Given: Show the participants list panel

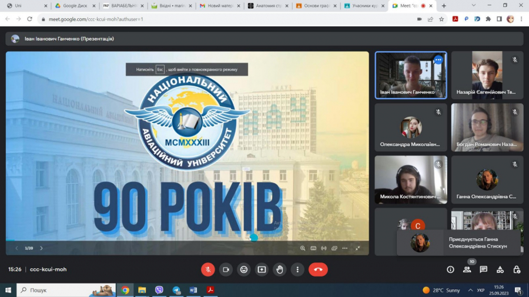Looking at the screenshot, I should point(467,269).
